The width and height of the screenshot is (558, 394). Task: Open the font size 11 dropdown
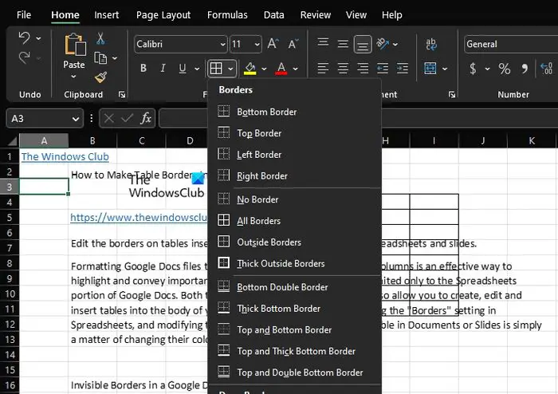[x=257, y=45]
